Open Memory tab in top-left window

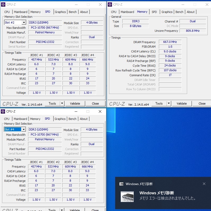(35, 12)
